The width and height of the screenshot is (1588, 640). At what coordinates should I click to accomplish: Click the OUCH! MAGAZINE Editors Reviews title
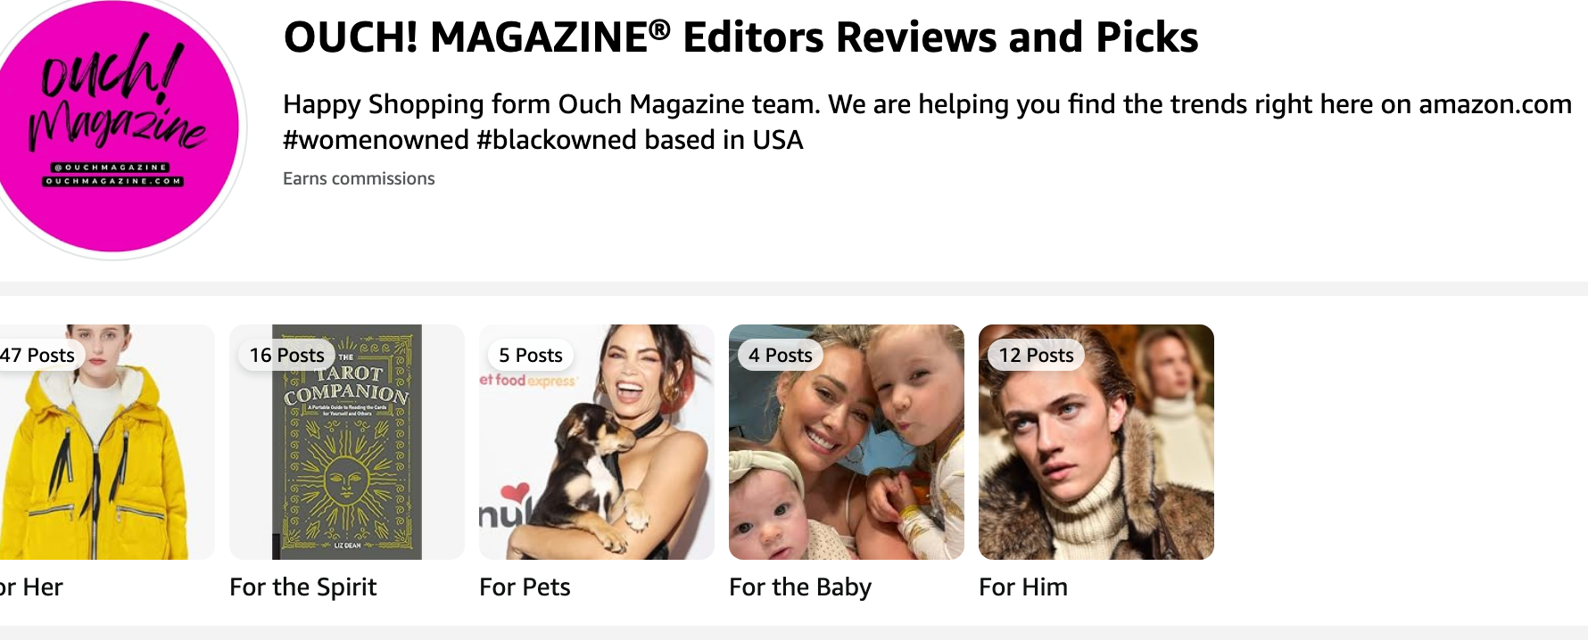740,37
